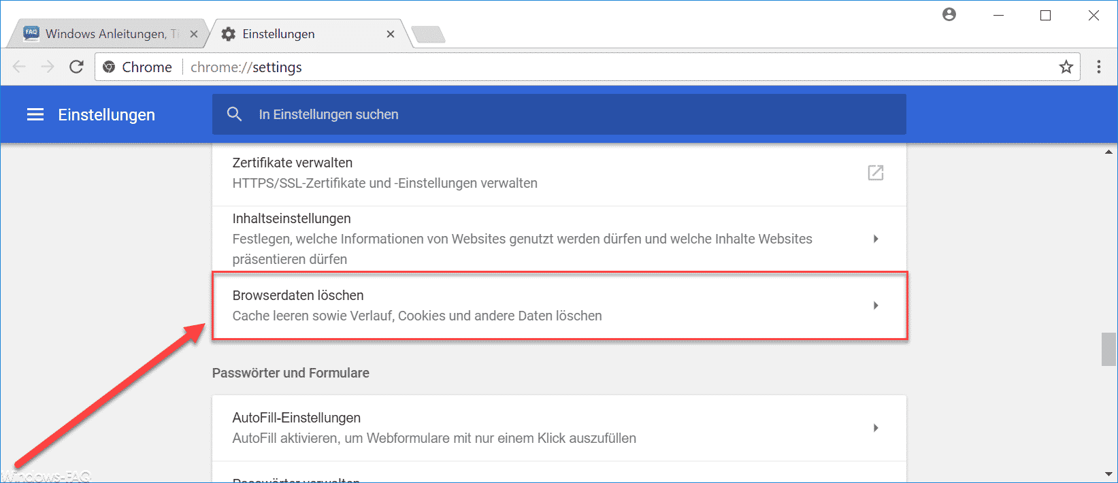Minimize the Chrome window
1118x483 pixels.
tap(998, 15)
